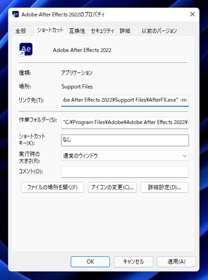Click the アプリケーション type text

(x=77, y=73)
